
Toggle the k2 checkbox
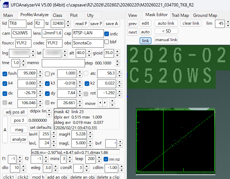tap(87, 83)
